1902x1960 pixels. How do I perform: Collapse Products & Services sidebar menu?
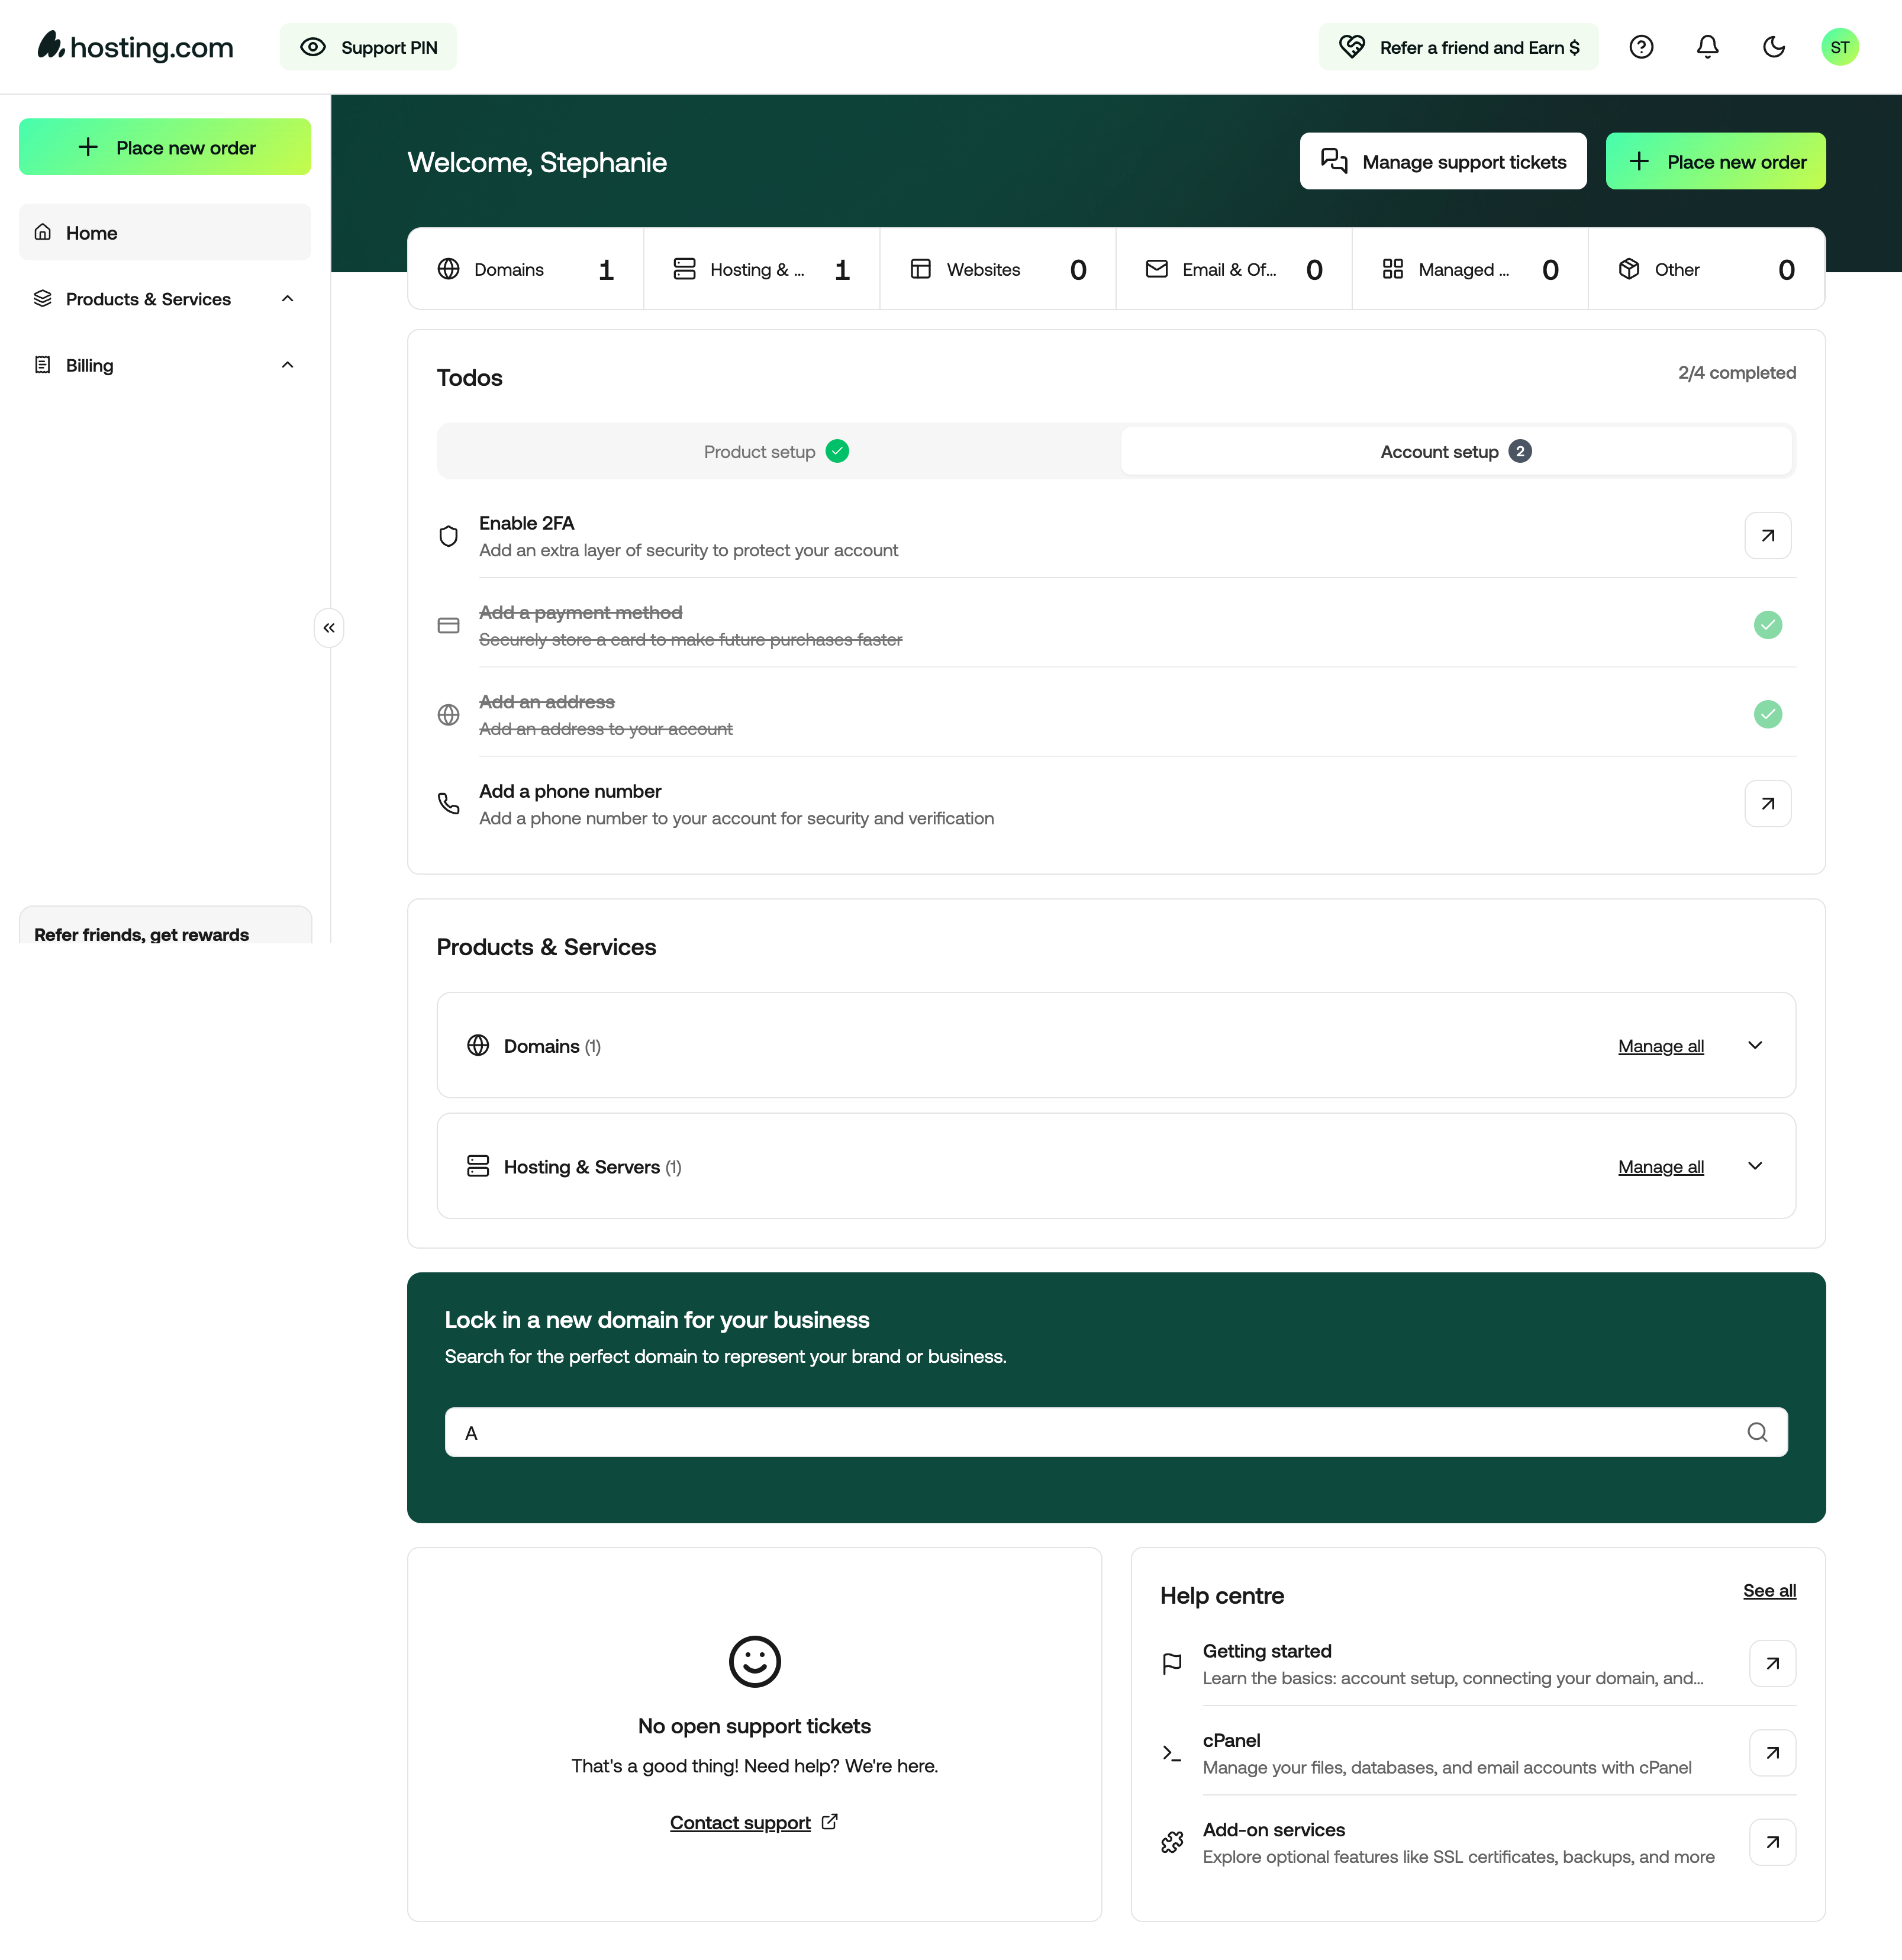287,299
